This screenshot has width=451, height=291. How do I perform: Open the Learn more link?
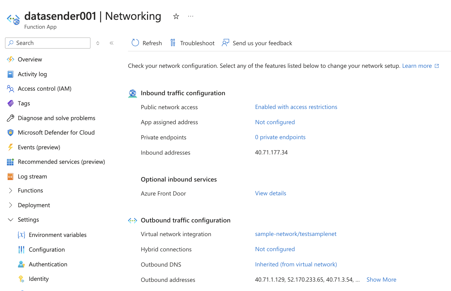tap(417, 66)
